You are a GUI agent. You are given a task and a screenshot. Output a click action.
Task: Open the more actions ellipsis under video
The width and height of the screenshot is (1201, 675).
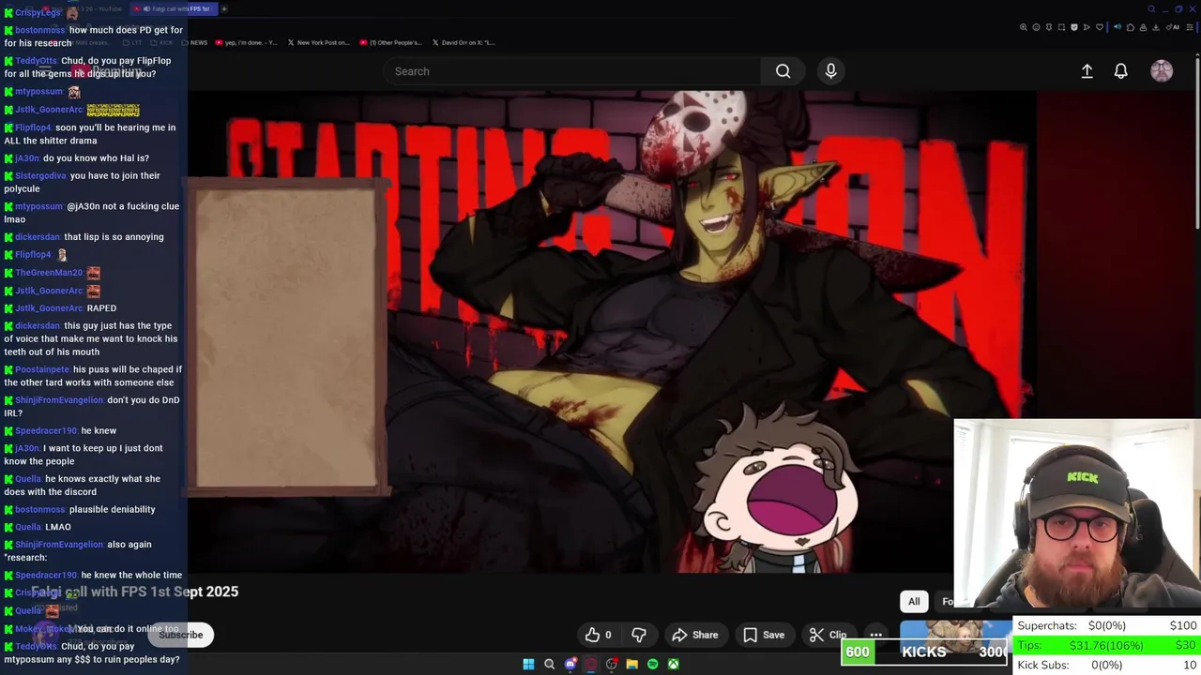point(875,635)
